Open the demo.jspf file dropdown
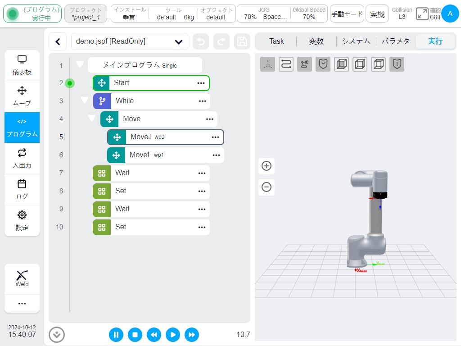The height and width of the screenshot is (346, 461). point(130,41)
